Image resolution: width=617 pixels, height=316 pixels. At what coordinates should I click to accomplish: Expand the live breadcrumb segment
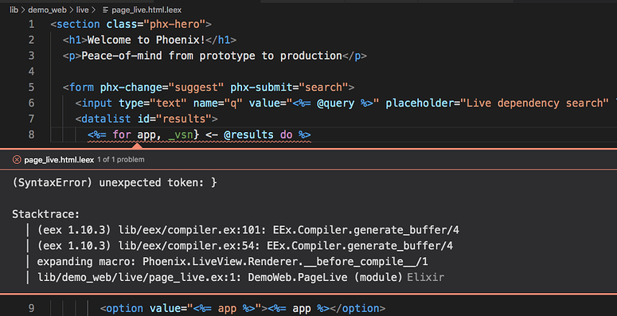[82, 10]
